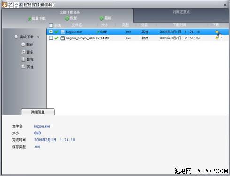Select the 音乐 category in sidebar
Screen dimensions: 230x176
30,52
